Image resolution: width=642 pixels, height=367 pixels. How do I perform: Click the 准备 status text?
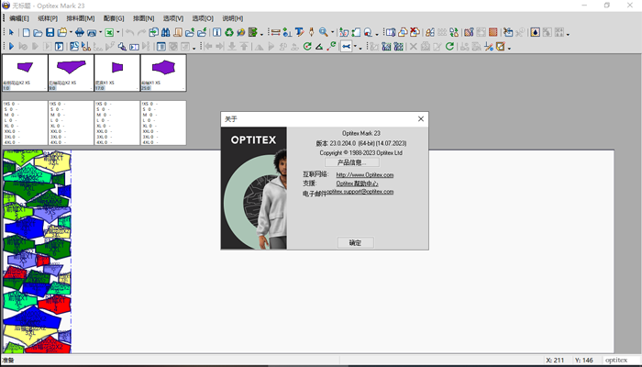8,361
